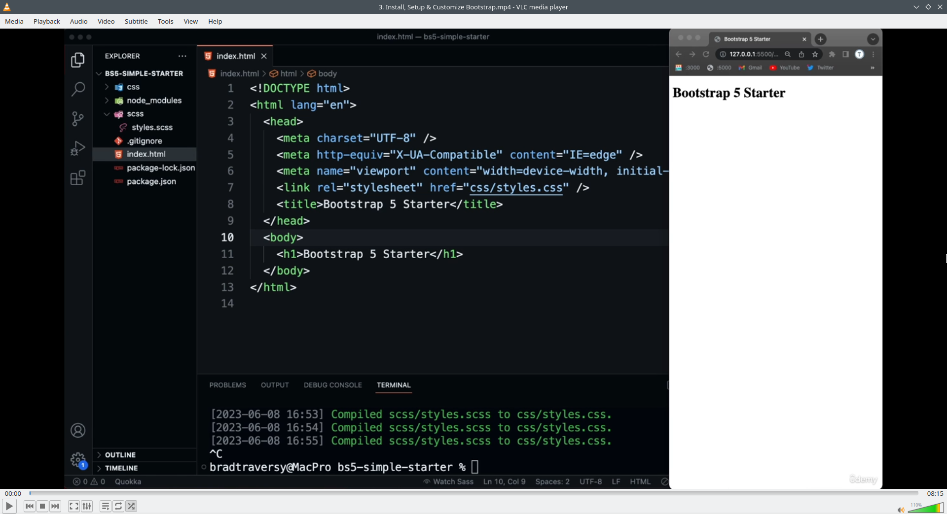
Task: Open a new browser tab with plus
Action: pos(821,39)
